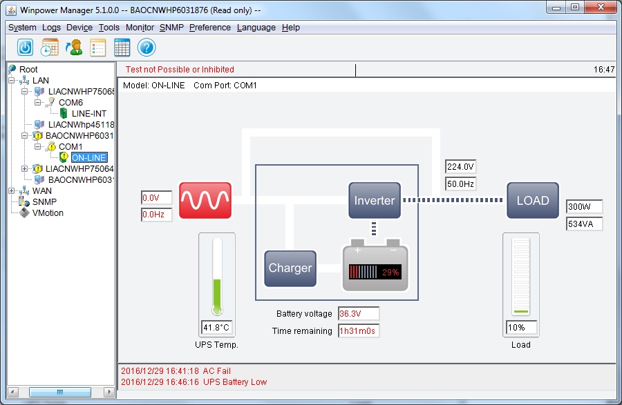Collapse the LAN tree node

click(12, 80)
